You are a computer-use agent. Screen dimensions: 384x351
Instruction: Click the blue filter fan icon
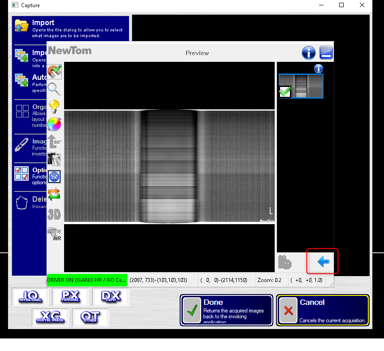54,177
